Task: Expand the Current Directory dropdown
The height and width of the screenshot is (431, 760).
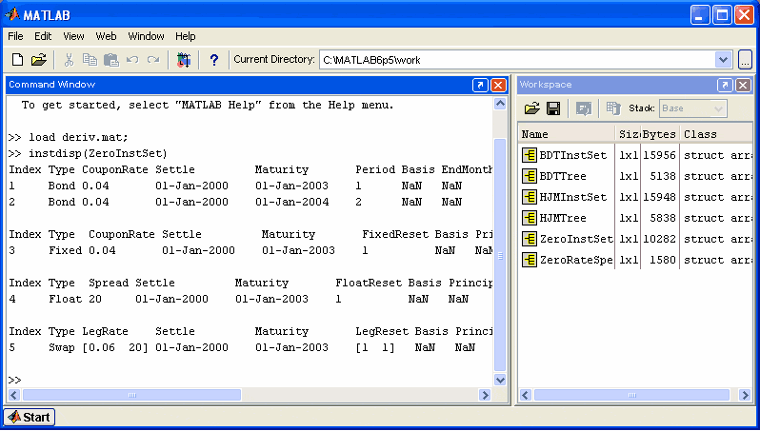Action: [723, 60]
